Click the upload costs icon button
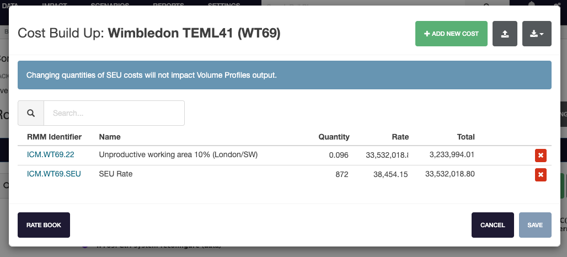Viewport: 567px width, 257px height. [505, 34]
